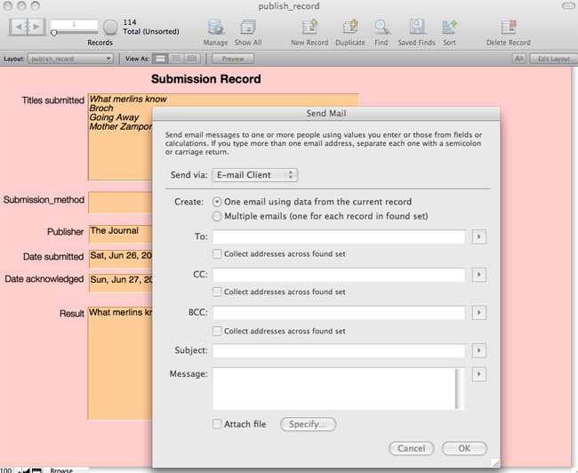Click the CC address field
Image resolution: width=578 pixels, height=473 pixels.
[339, 275]
